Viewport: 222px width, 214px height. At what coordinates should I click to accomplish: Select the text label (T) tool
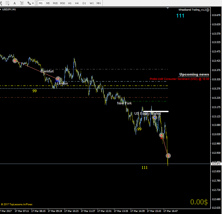coord(22,3)
